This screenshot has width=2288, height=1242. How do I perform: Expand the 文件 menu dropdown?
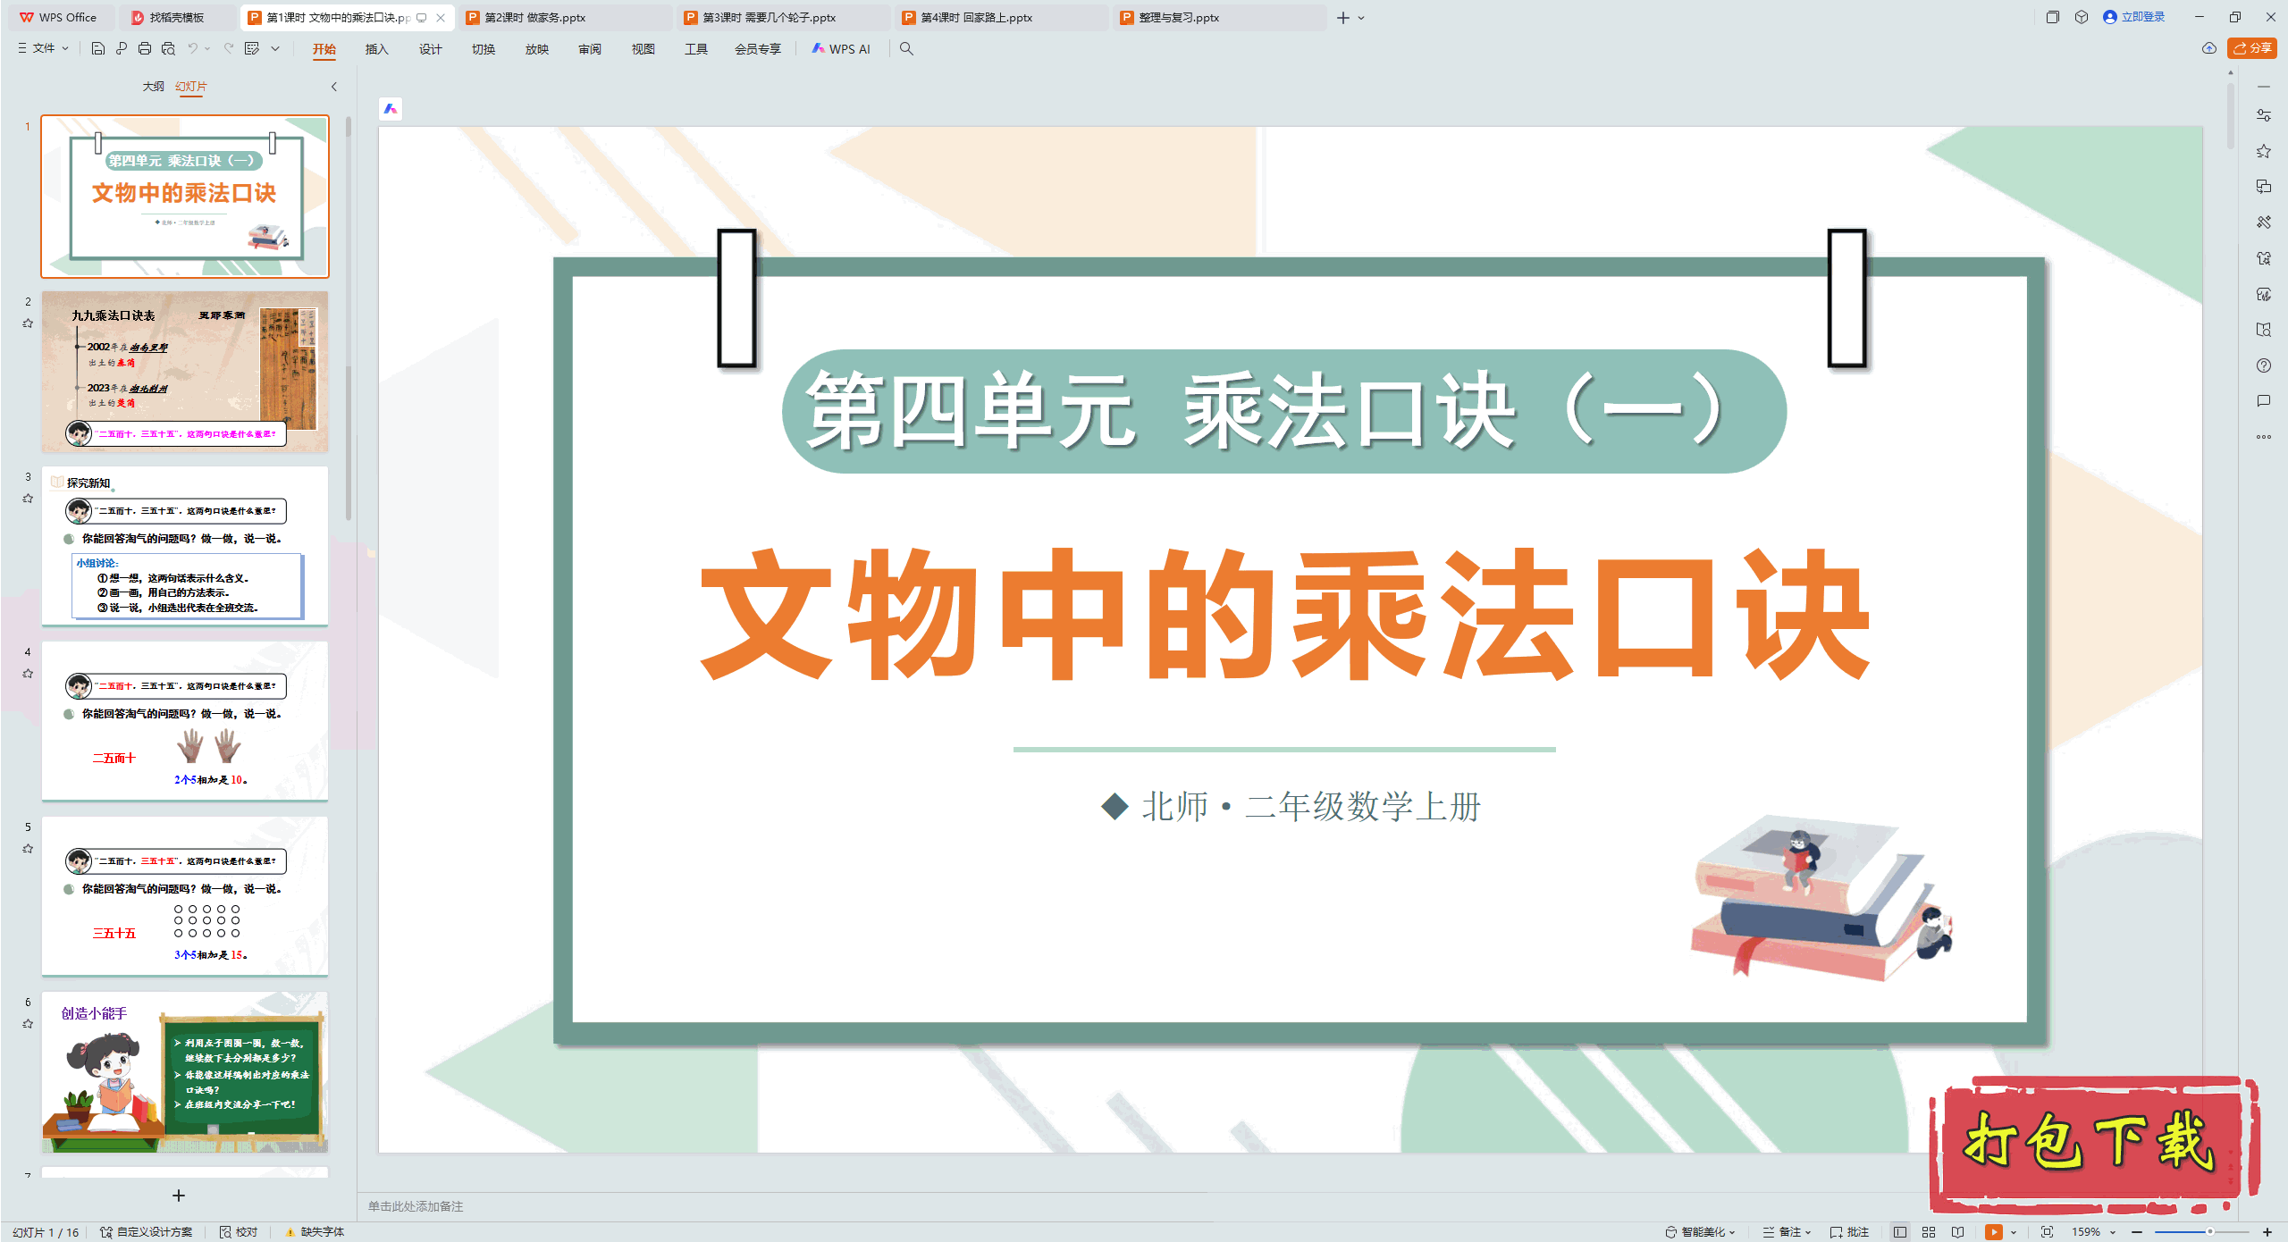[x=44, y=48]
